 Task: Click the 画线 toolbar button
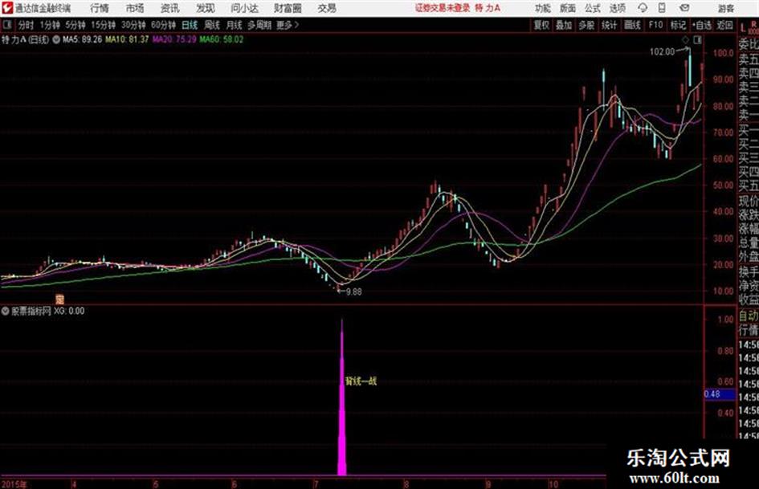[632, 25]
